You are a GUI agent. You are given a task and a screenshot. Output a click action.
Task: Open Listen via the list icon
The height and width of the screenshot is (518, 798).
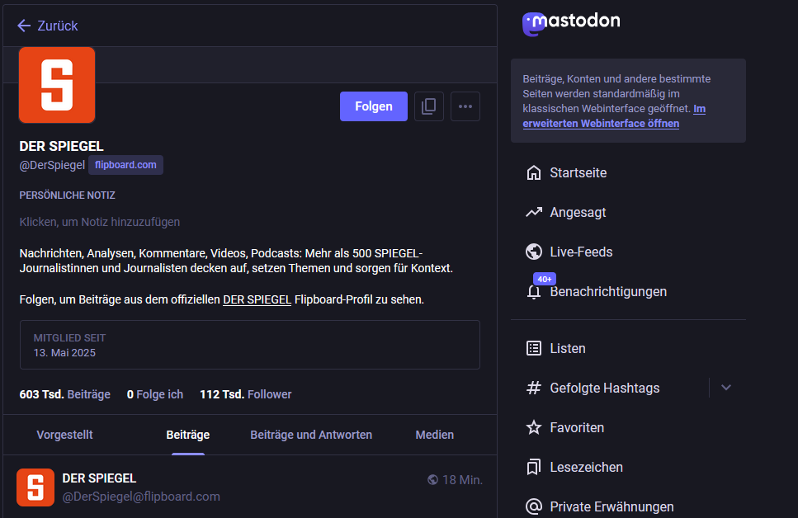pos(534,349)
